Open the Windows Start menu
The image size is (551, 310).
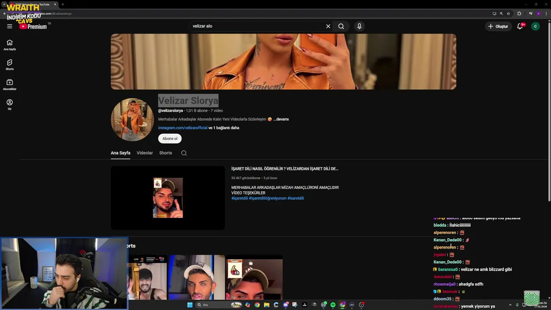190,305
